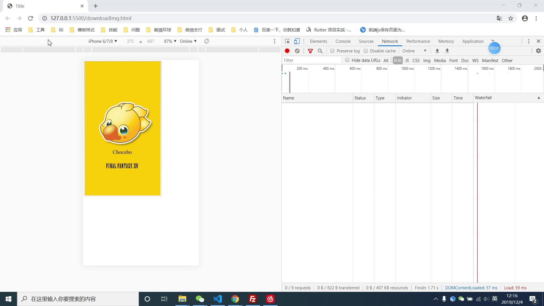Click the DevTools settings gear icon
544x306 pixels.
[539, 51]
